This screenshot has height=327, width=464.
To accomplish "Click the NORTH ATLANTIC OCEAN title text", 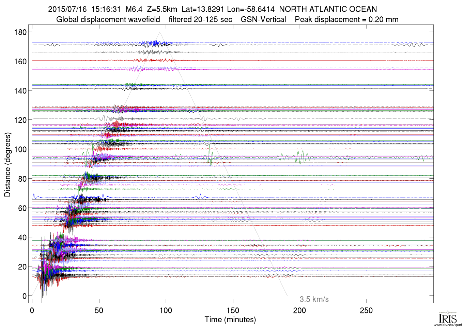I will [328, 9].
